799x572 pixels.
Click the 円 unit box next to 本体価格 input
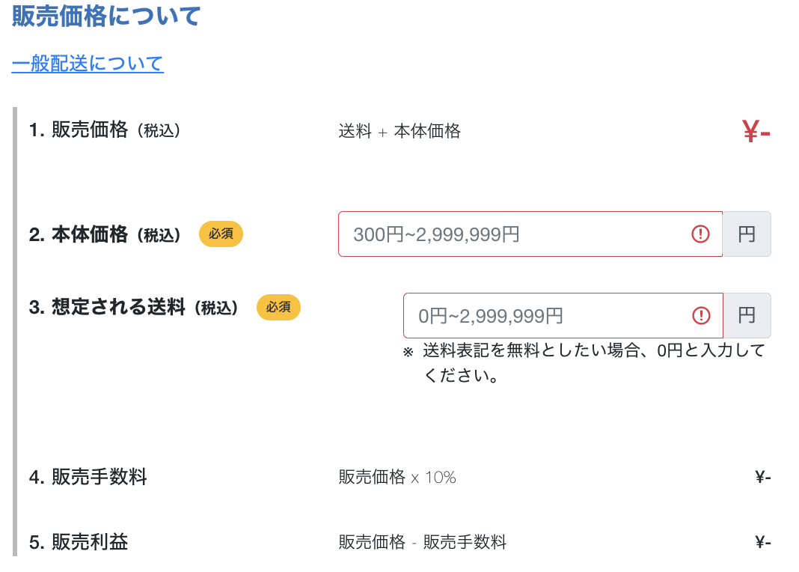pyautogui.click(x=747, y=234)
